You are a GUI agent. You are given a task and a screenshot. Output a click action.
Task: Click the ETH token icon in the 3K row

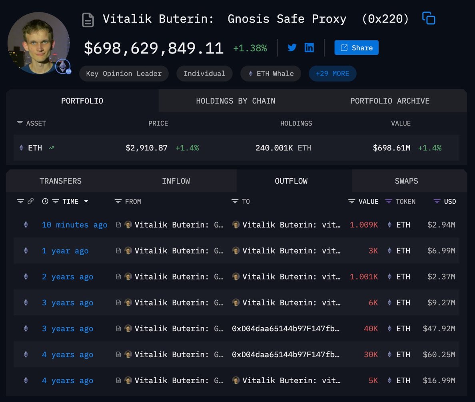[x=389, y=251]
